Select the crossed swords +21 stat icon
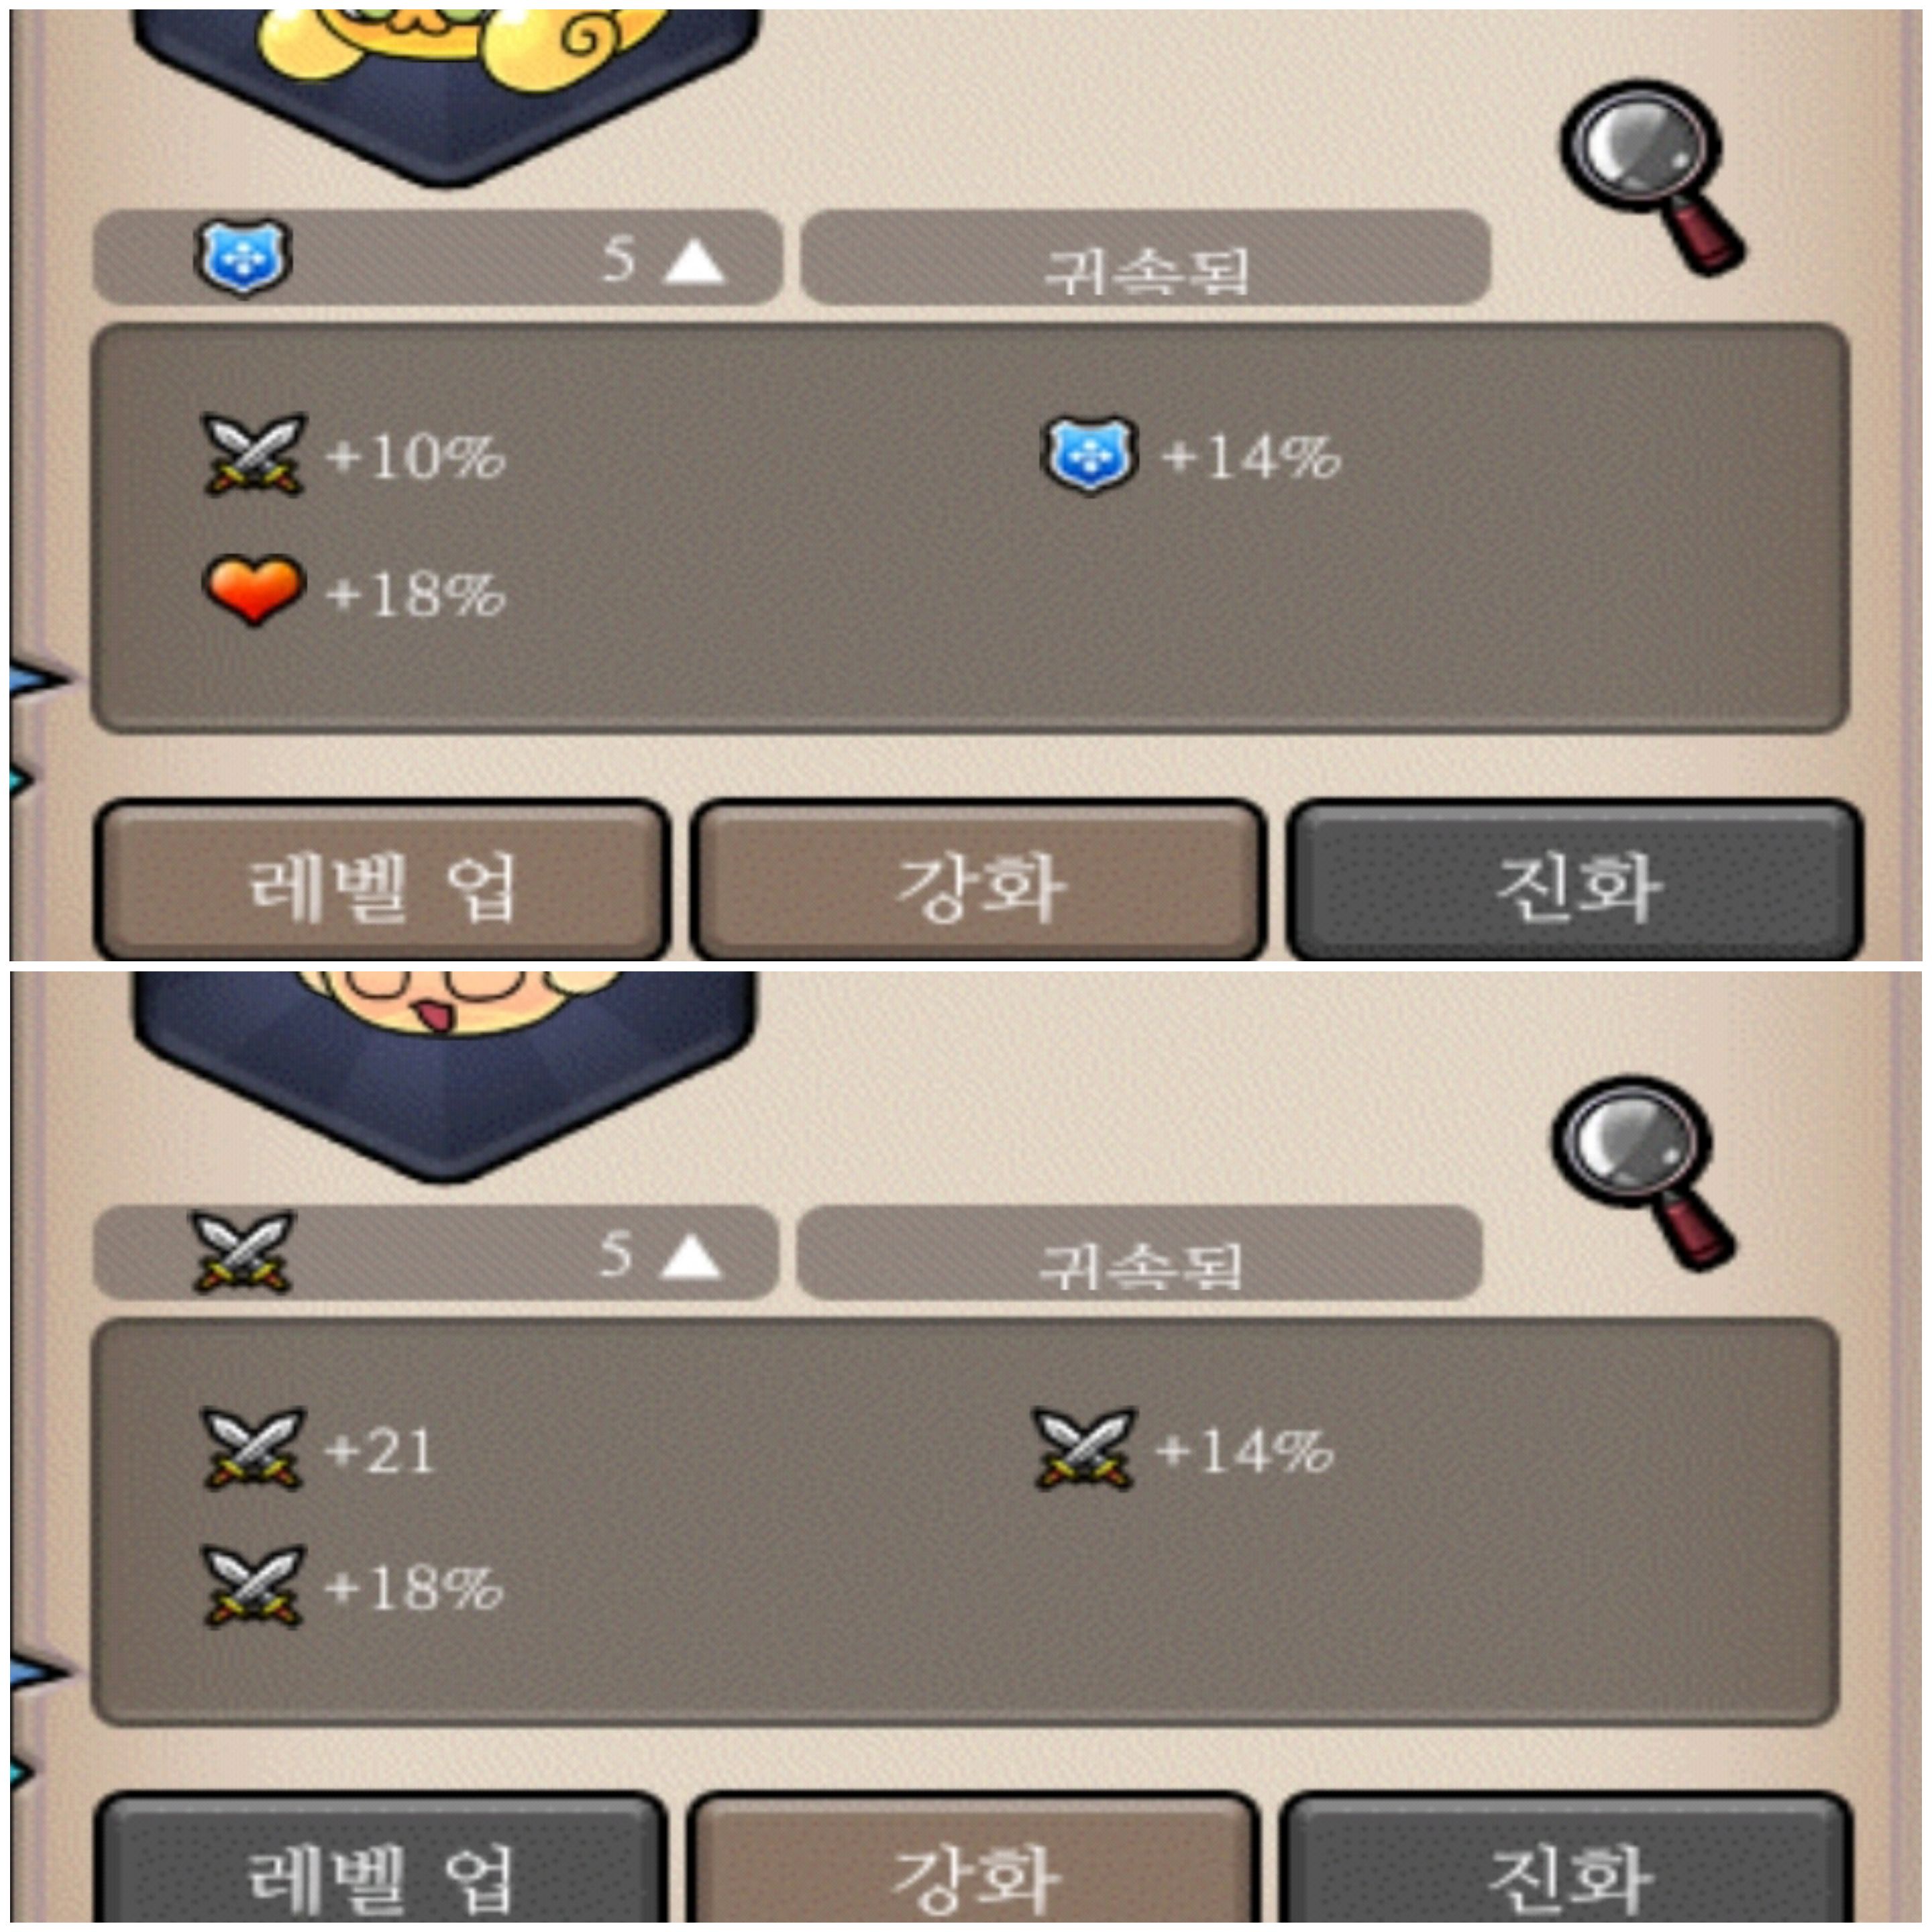 pos(253,1449)
